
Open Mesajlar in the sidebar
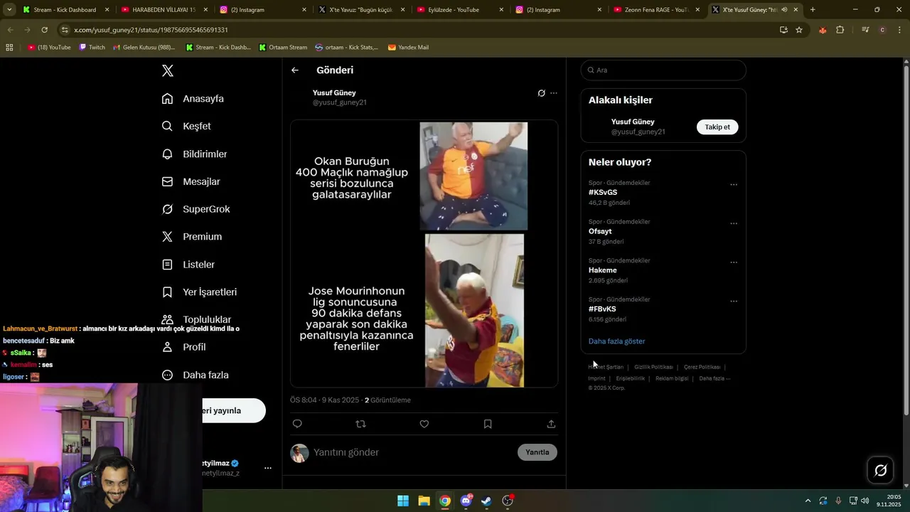pos(191,181)
